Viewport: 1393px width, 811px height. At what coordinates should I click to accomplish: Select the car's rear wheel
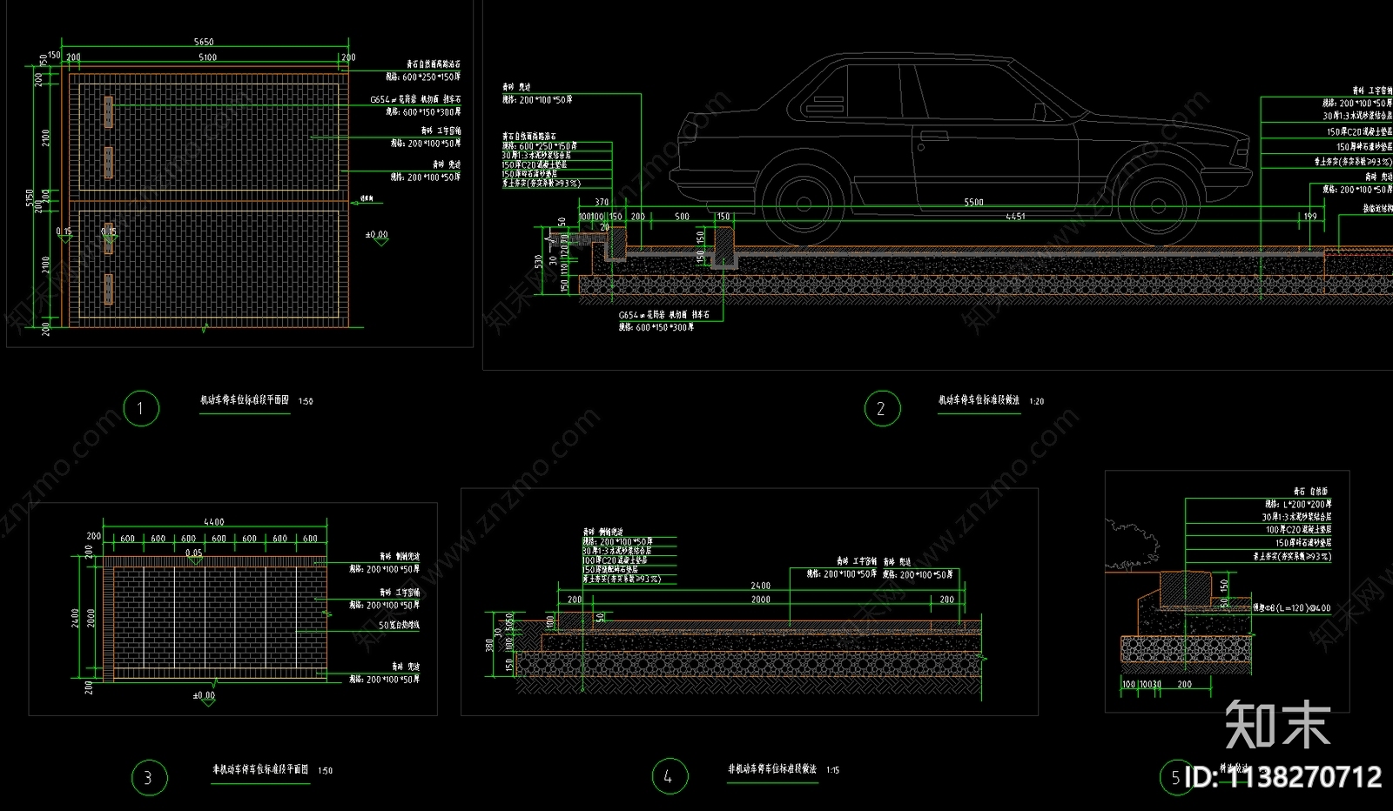[x=803, y=205]
